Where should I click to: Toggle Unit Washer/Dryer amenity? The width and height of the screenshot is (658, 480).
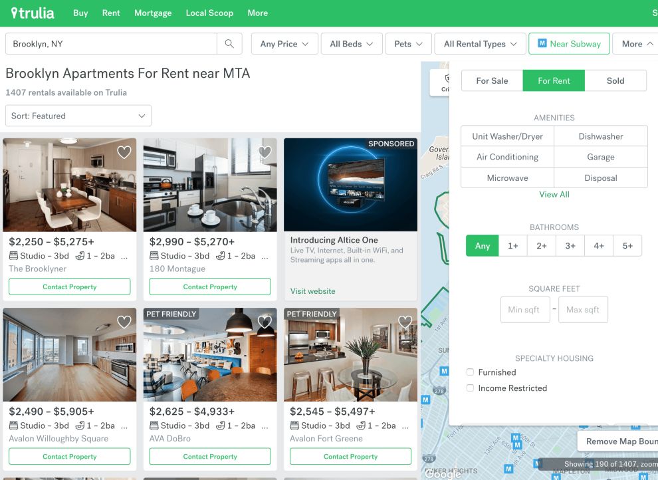click(507, 136)
